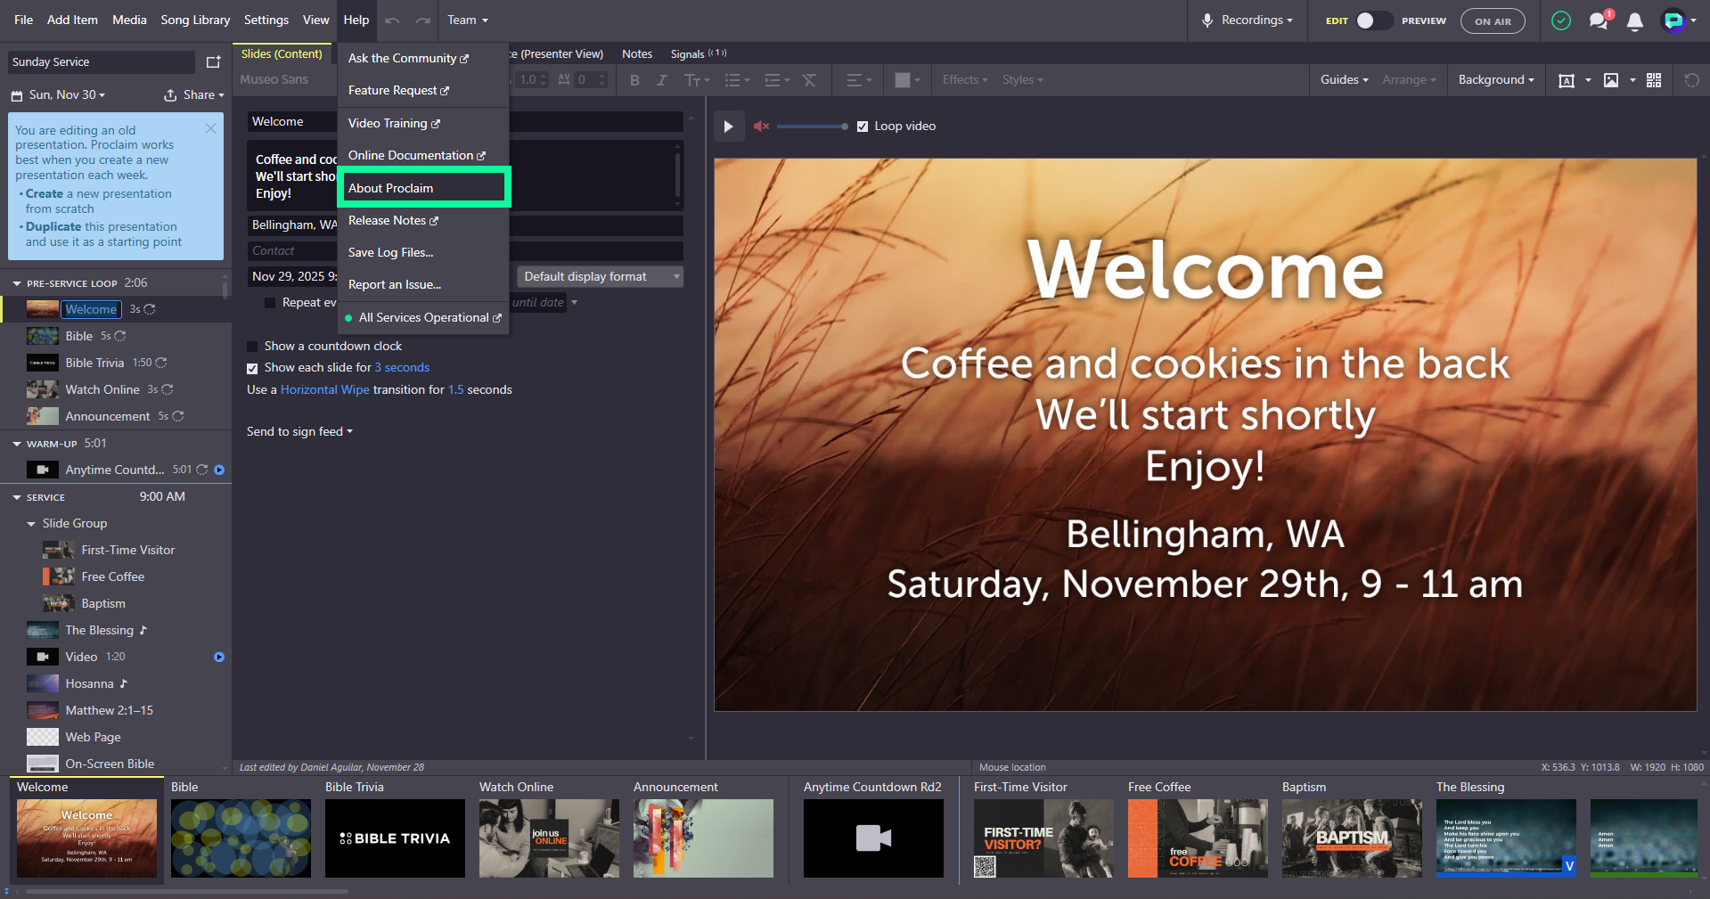Dismiss the old presentation notice
1710x899 pixels.
210,128
